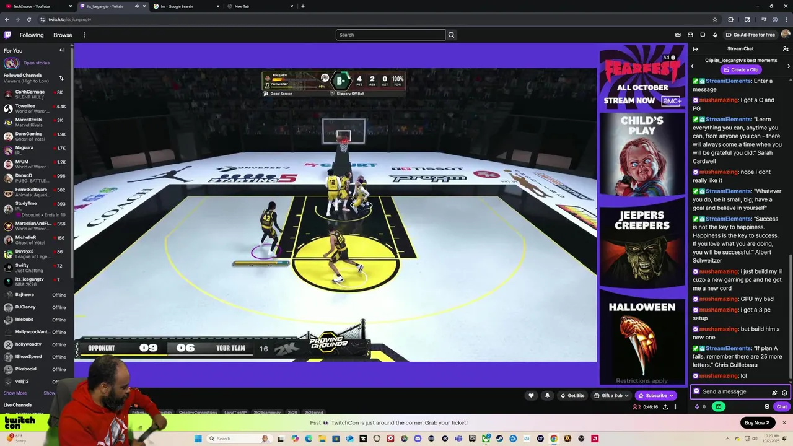
Task: Open the Twitch home logo
Action: coord(7,35)
